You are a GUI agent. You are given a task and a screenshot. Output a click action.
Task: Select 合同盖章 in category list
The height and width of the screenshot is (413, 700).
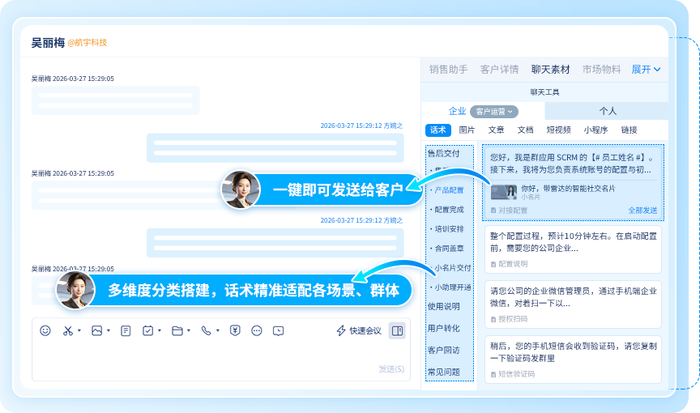[x=449, y=249]
